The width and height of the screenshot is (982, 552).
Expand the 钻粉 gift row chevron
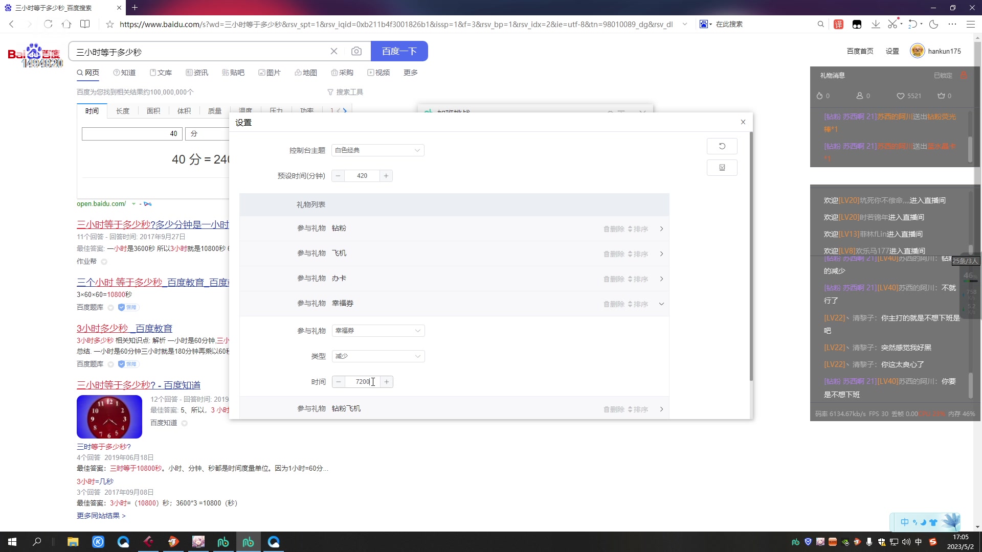click(x=661, y=229)
